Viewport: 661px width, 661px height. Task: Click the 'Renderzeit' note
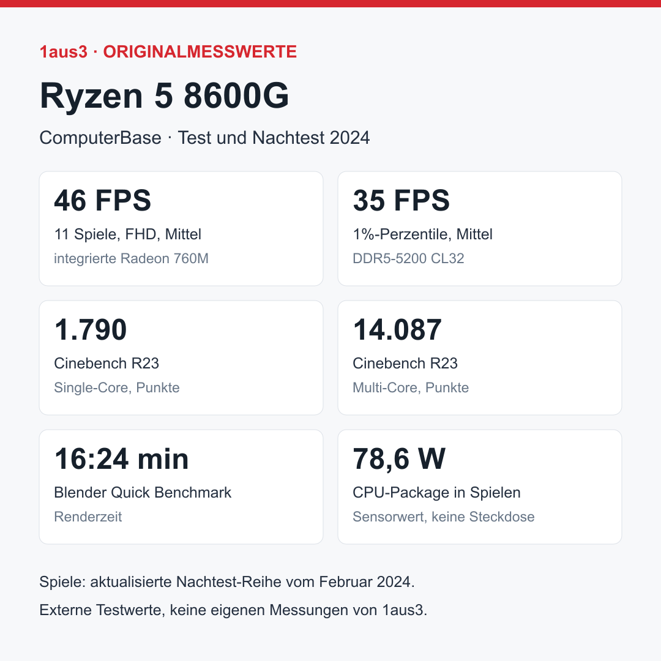(x=88, y=517)
